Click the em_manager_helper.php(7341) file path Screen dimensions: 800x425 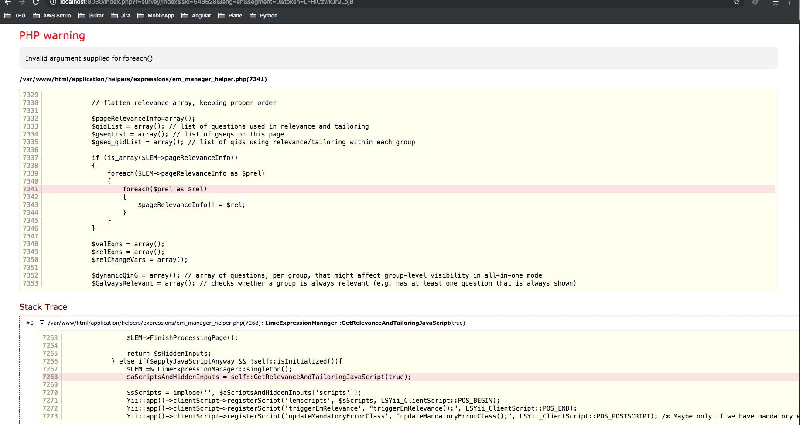[143, 79]
